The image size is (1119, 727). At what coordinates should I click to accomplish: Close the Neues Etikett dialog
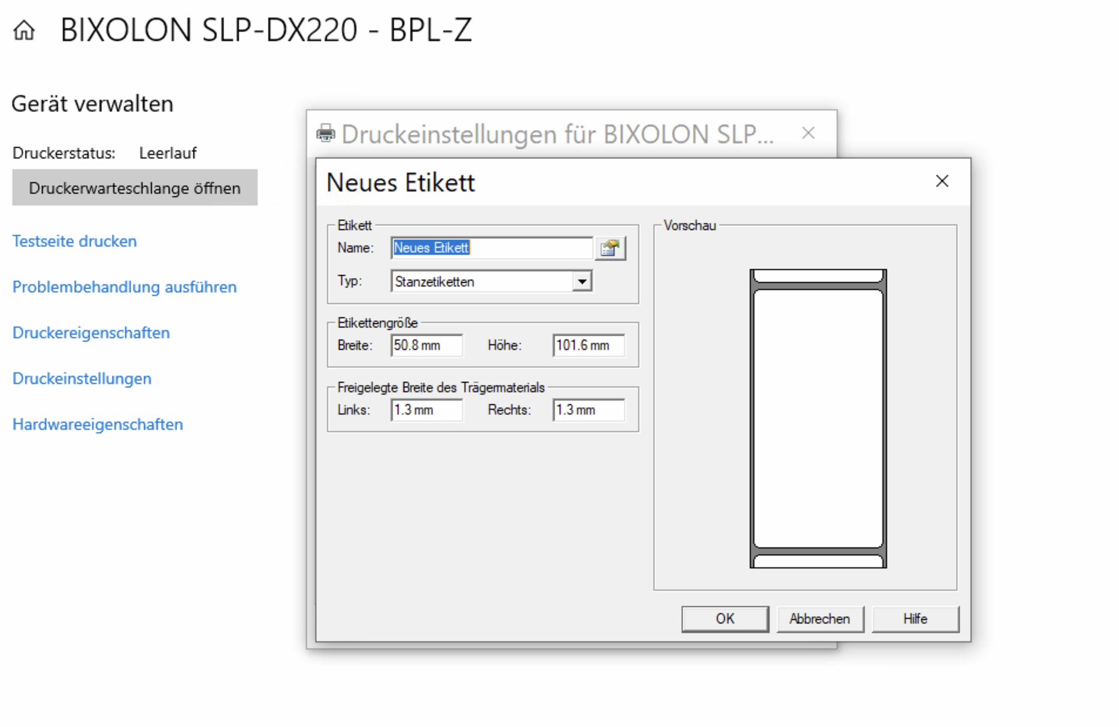coord(941,181)
